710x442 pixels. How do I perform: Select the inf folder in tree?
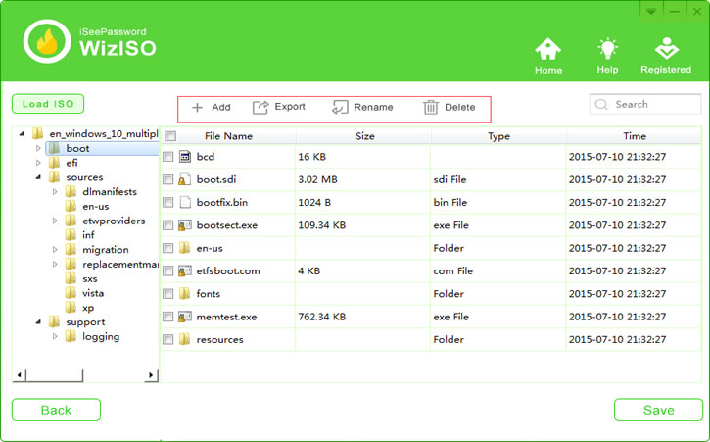tap(88, 235)
